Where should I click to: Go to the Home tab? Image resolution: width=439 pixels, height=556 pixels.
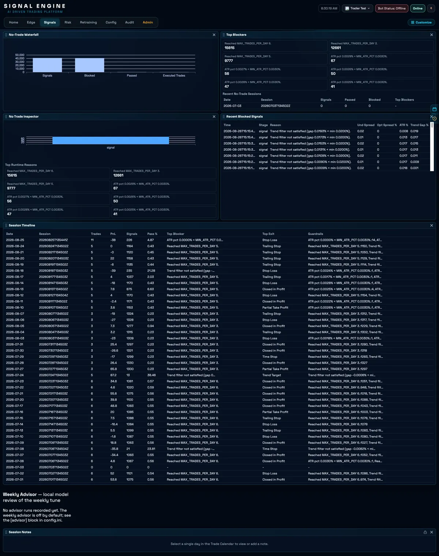pyautogui.click(x=14, y=22)
